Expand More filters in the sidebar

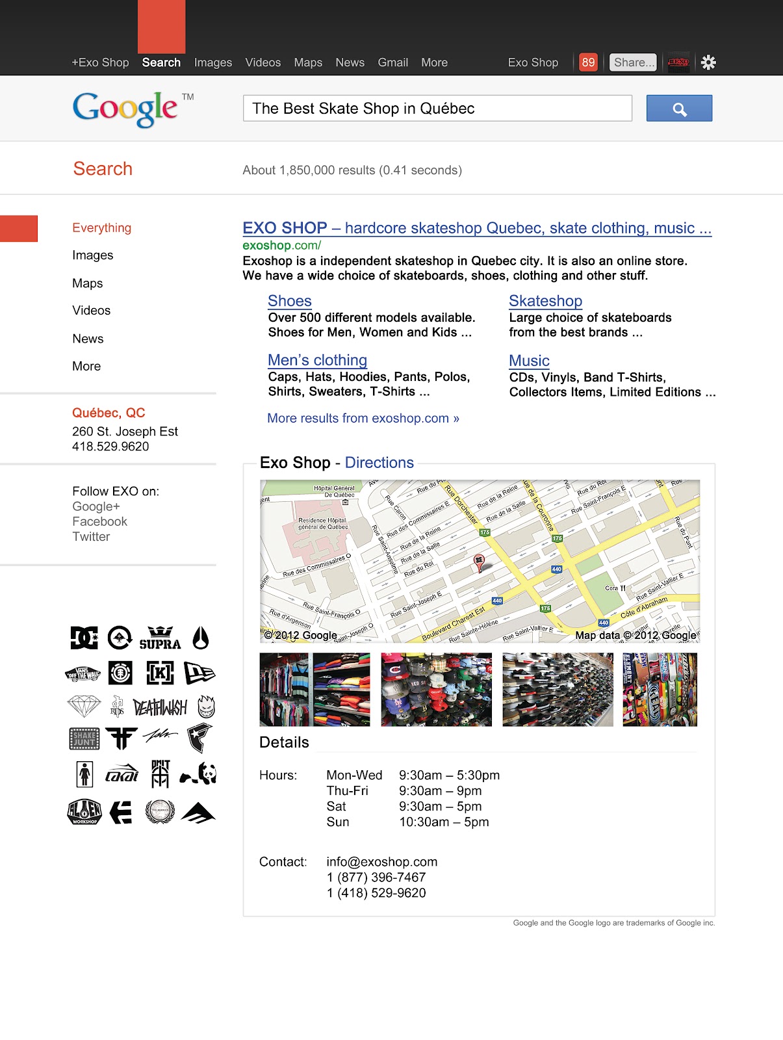click(86, 366)
